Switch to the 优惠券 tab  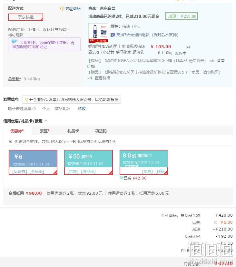17,131
